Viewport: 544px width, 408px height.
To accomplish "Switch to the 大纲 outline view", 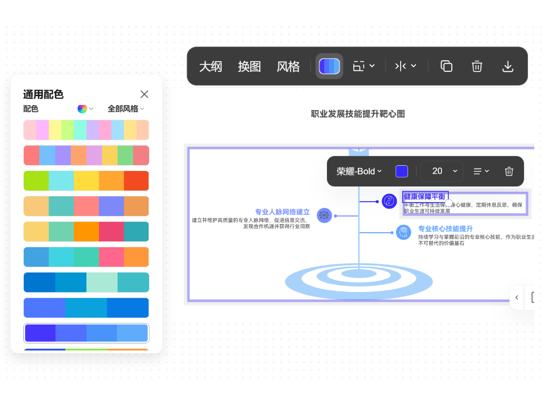I will 211,66.
